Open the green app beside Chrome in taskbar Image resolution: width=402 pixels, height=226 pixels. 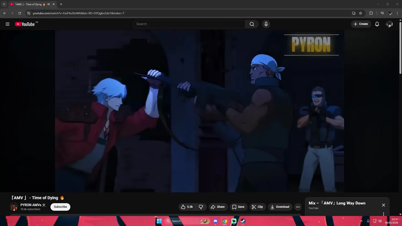coord(234,221)
